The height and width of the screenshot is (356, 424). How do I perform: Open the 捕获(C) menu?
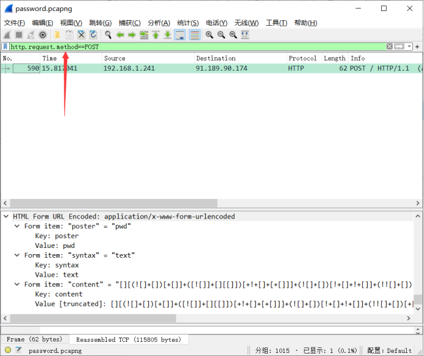click(130, 23)
